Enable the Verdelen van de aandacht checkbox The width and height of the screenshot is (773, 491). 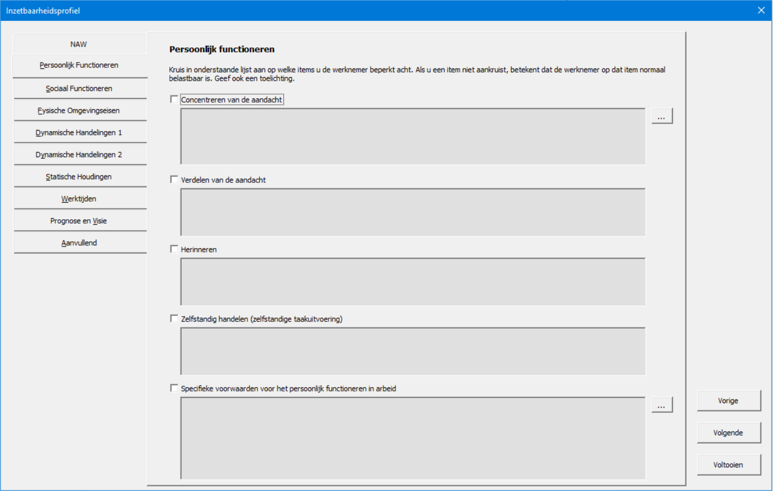174,180
